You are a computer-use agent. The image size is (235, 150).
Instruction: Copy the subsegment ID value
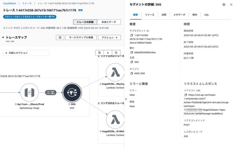(131, 35)
